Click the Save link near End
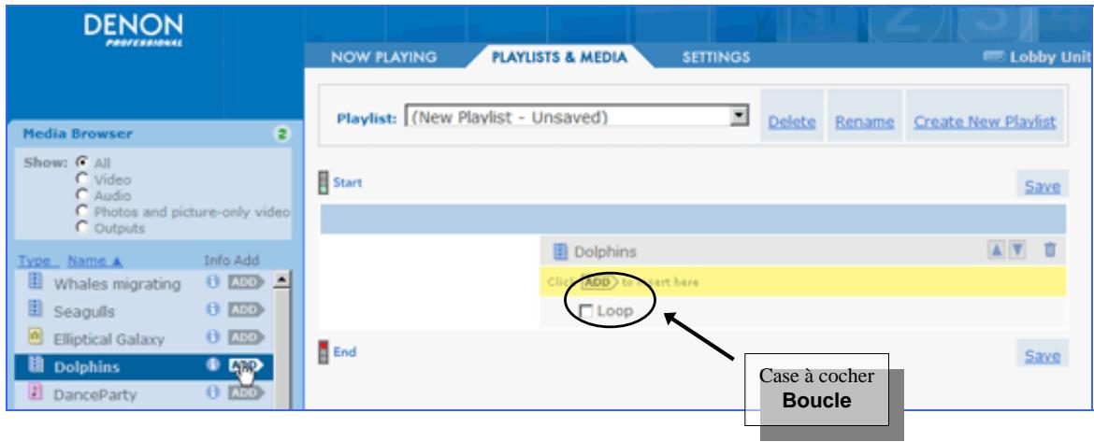 tap(1043, 355)
